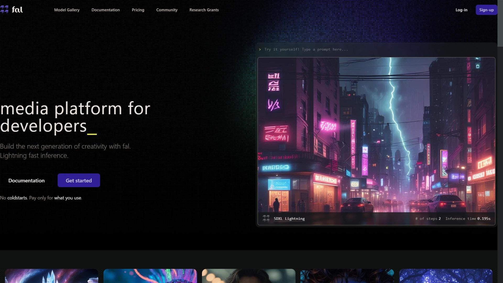503x283 pixels.
Task: Open Documentation in the top navigation
Action: pyautogui.click(x=106, y=10)
